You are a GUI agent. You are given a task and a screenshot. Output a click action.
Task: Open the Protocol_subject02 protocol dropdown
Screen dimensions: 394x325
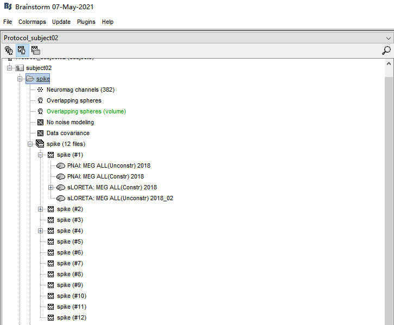pyautogui.click(x=197, y=38)
